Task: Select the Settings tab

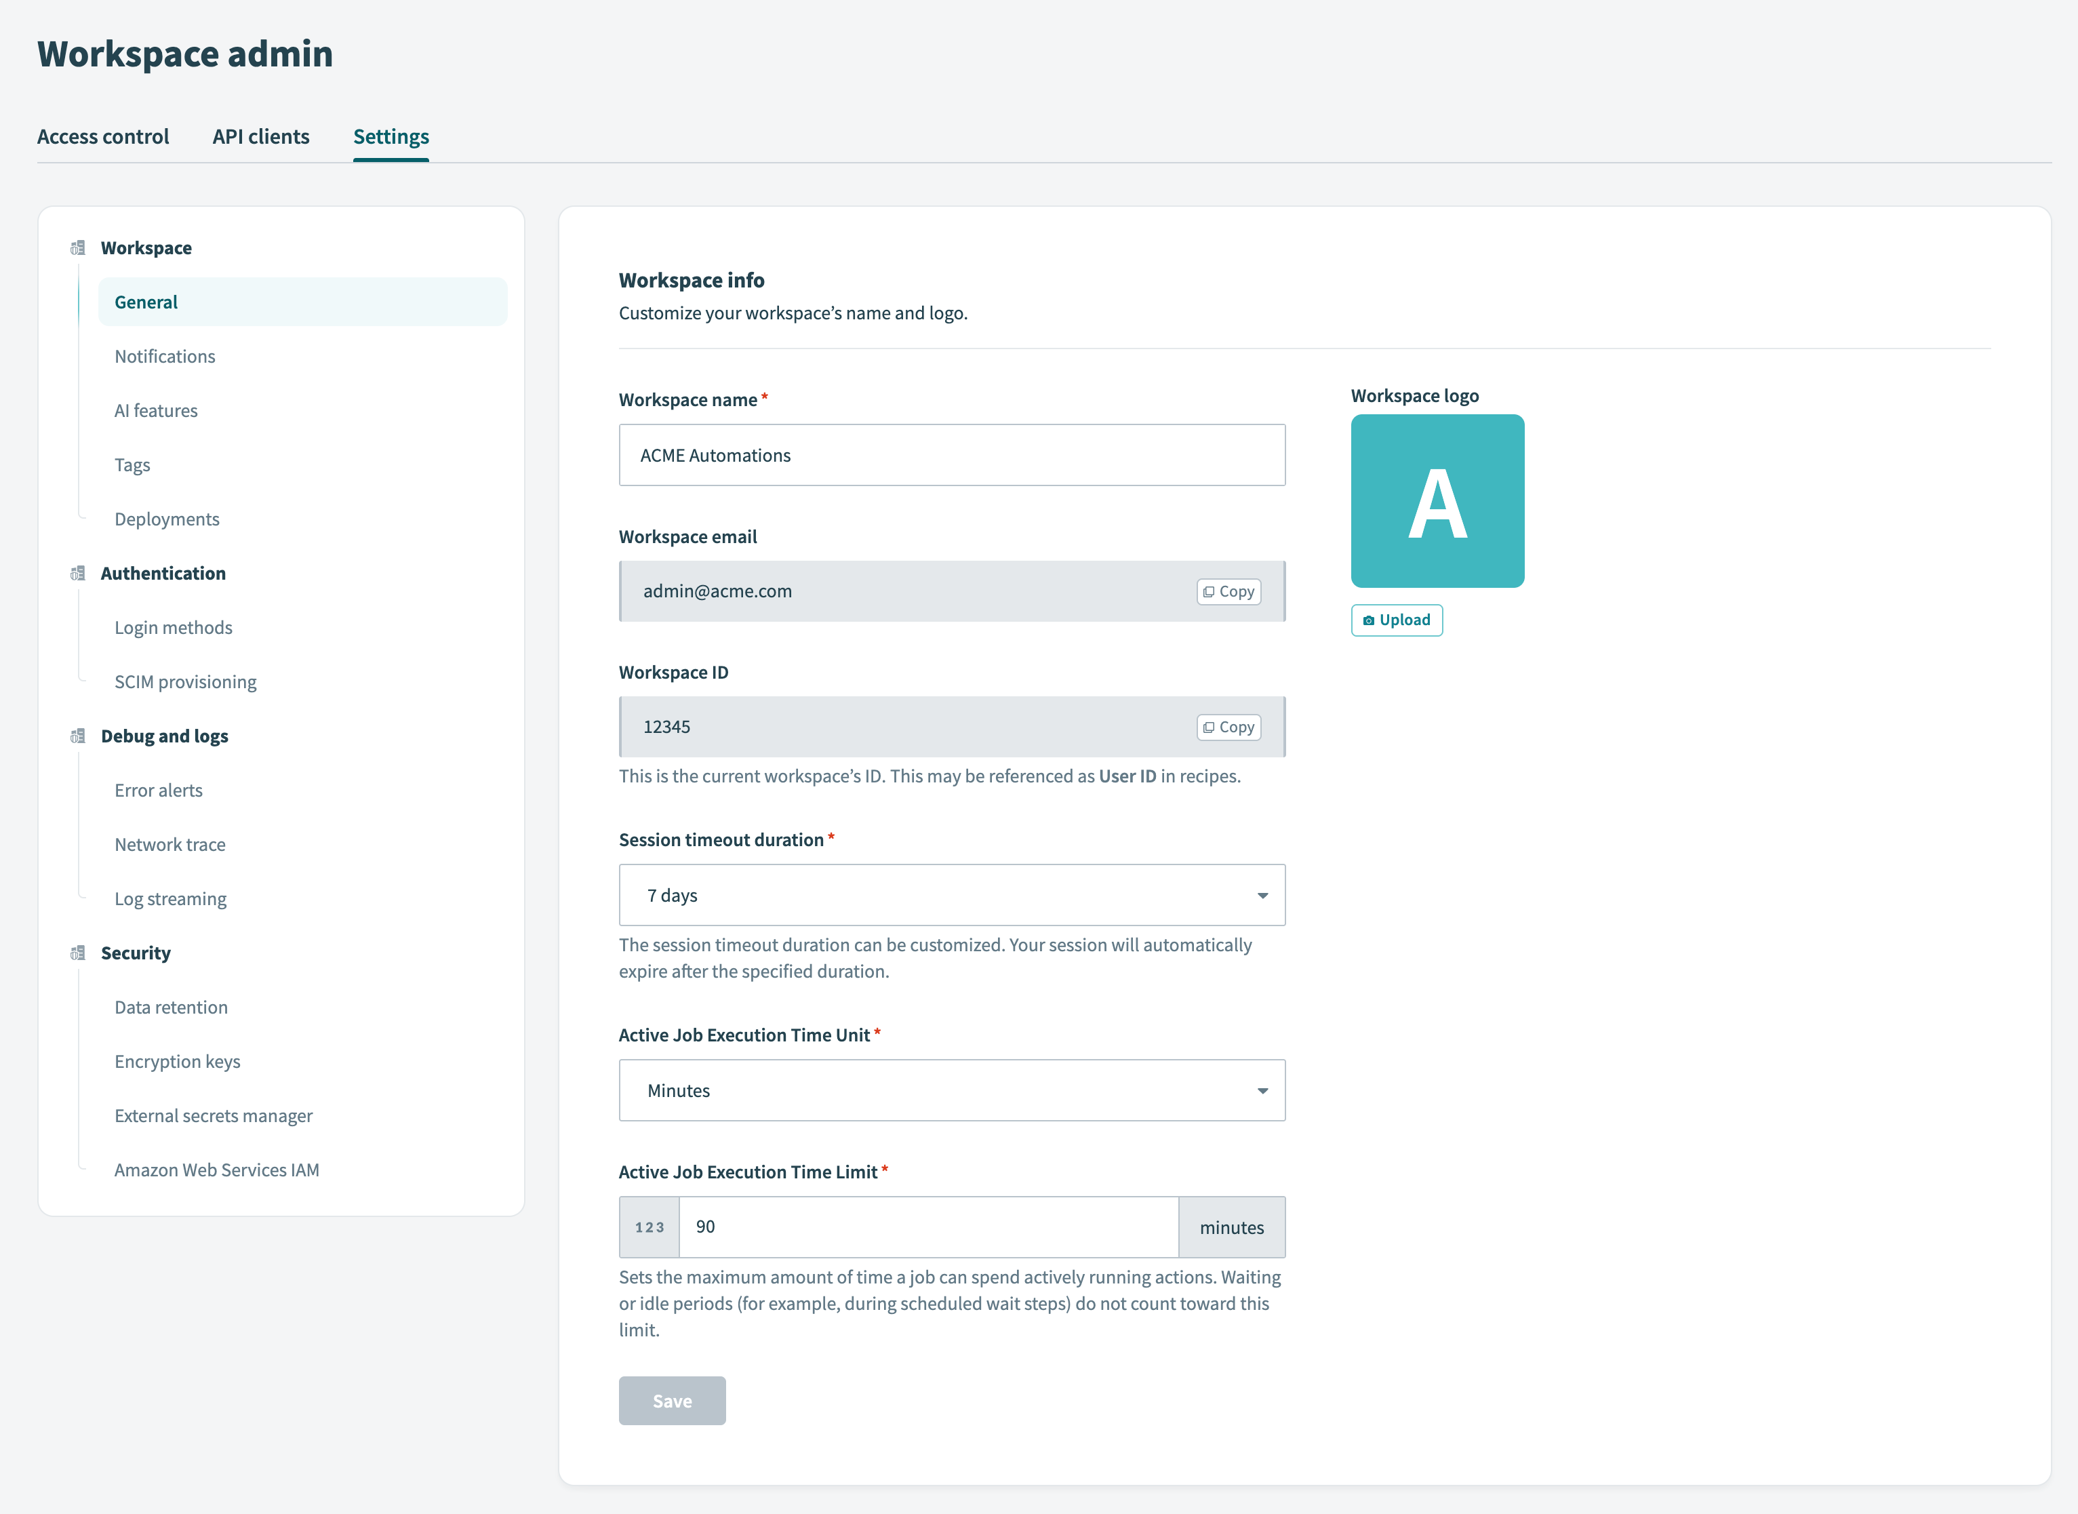Action: click(391, 136)
